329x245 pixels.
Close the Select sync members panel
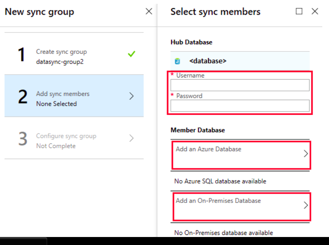(315, 11)
